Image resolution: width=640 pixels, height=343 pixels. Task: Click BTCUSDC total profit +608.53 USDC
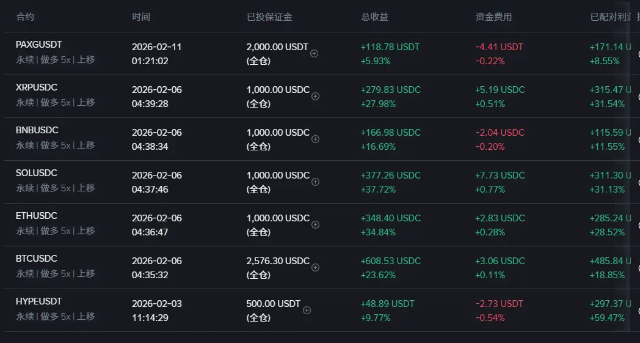point(391,261)
